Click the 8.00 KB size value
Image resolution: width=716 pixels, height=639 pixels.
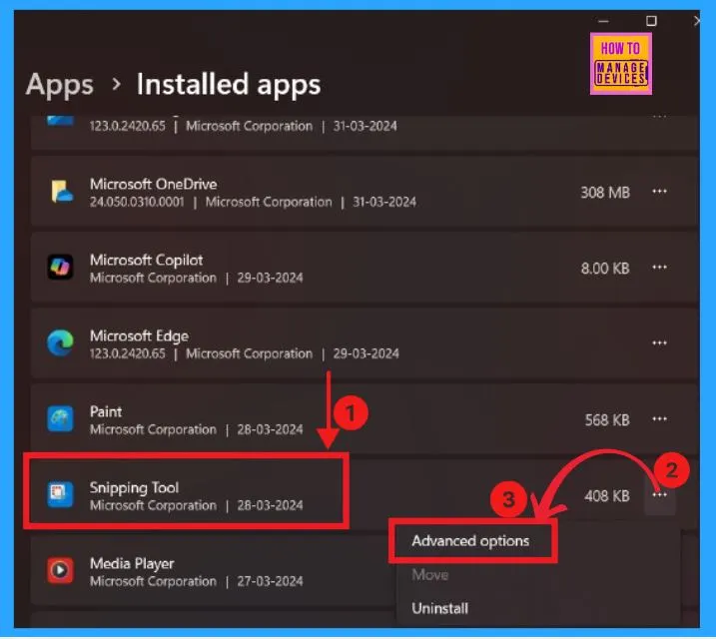[605, 268]
